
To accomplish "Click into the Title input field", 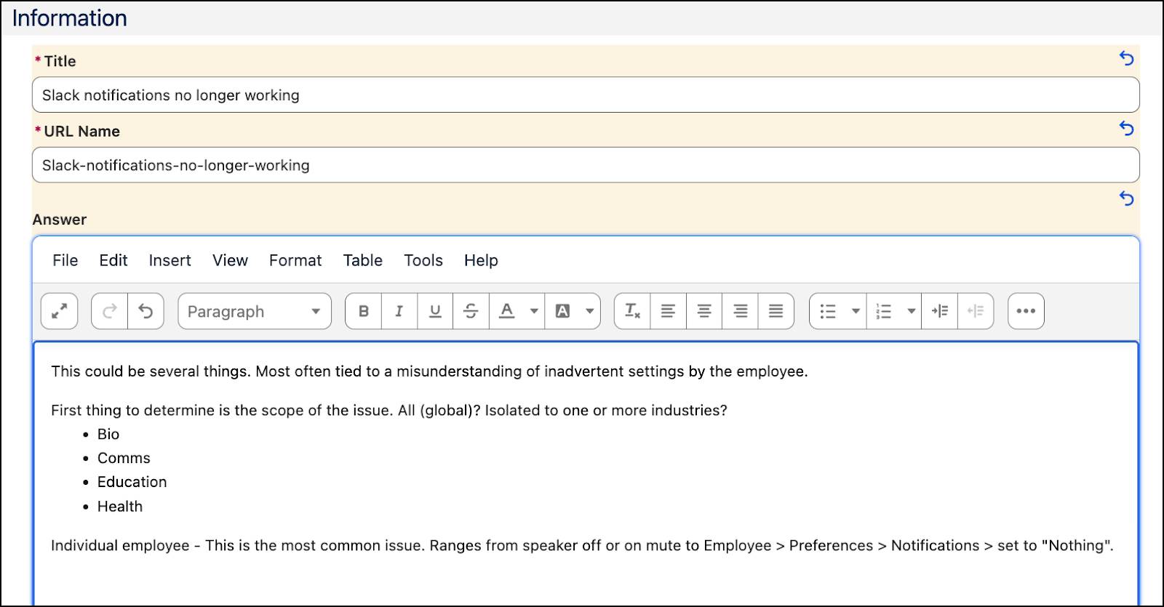I will 586,95.
